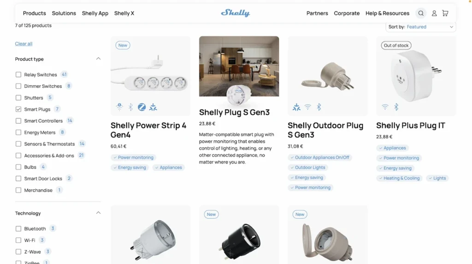The width and height of the screenshot is (472, 264).
Task: Click Matter icon on Outdoor Plug S card
Action: 296,107
